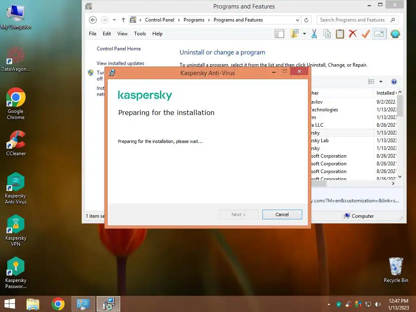Click the Paste clipboard icon
This screenshot has width=416, height=312.
click(x=340, y=34)
